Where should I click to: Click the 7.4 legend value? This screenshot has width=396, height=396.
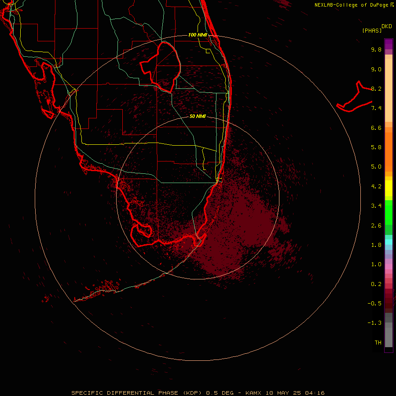coord(376,108)
